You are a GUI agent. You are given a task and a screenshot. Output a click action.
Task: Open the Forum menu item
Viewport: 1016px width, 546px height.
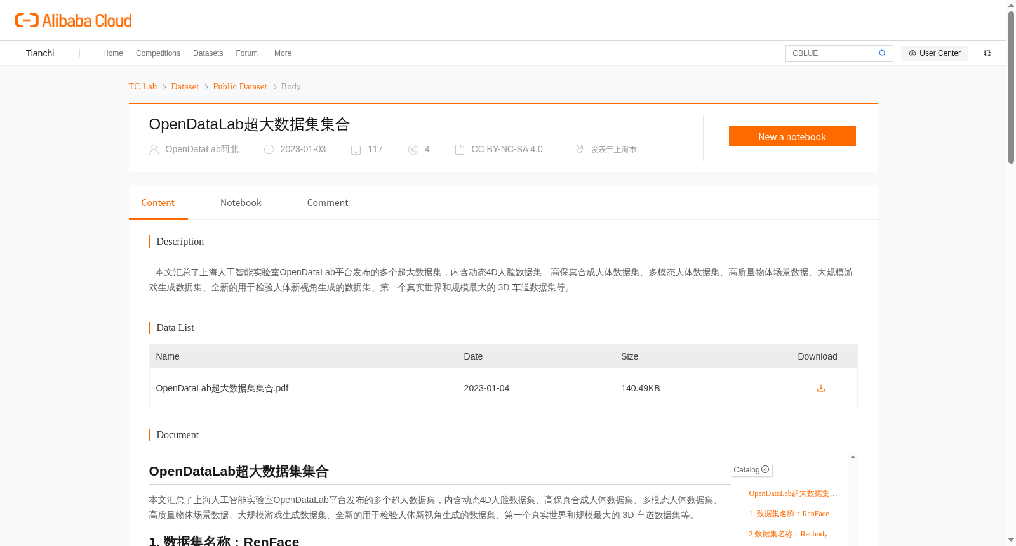(247, 53)
